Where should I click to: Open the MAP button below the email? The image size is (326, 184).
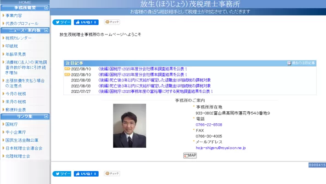(190, 155)
